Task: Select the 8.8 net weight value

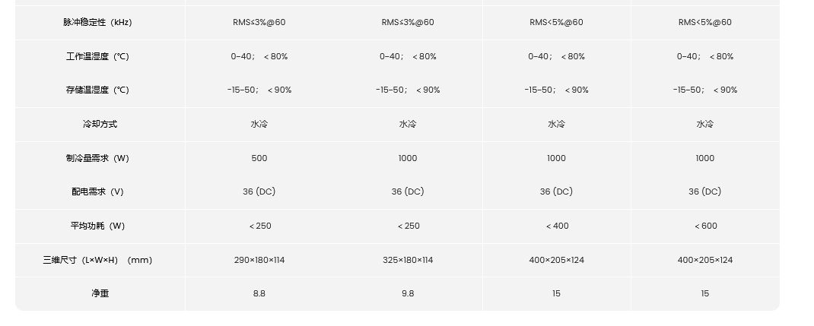Action: click(259, 293)
